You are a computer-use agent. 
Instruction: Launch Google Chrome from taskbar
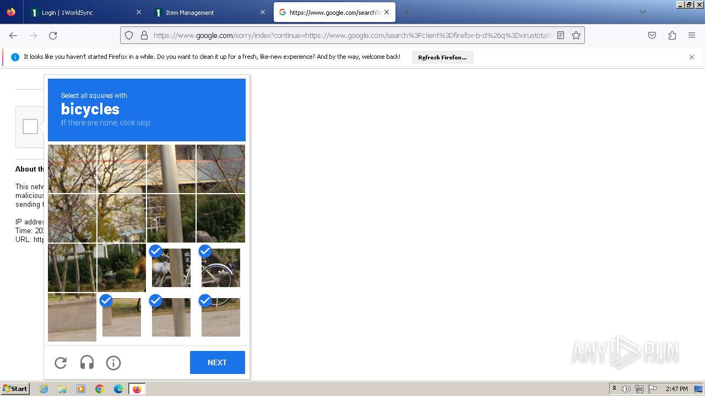(x=100, y=389)
